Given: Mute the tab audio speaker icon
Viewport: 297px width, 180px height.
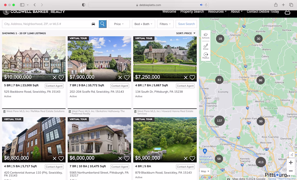Looking at the screenshot, I should [201, 5].
